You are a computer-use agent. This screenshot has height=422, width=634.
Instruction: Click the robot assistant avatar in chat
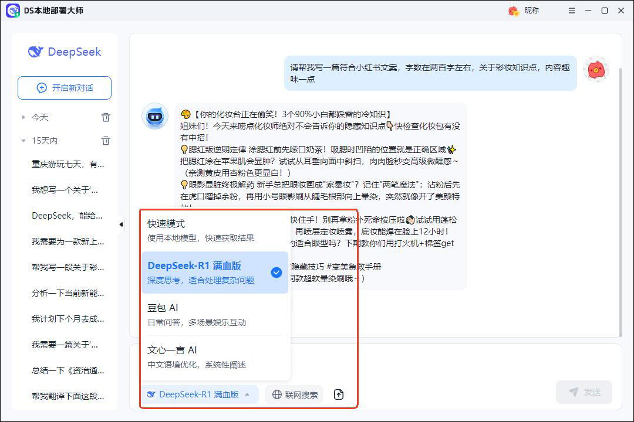click(155, 116)
